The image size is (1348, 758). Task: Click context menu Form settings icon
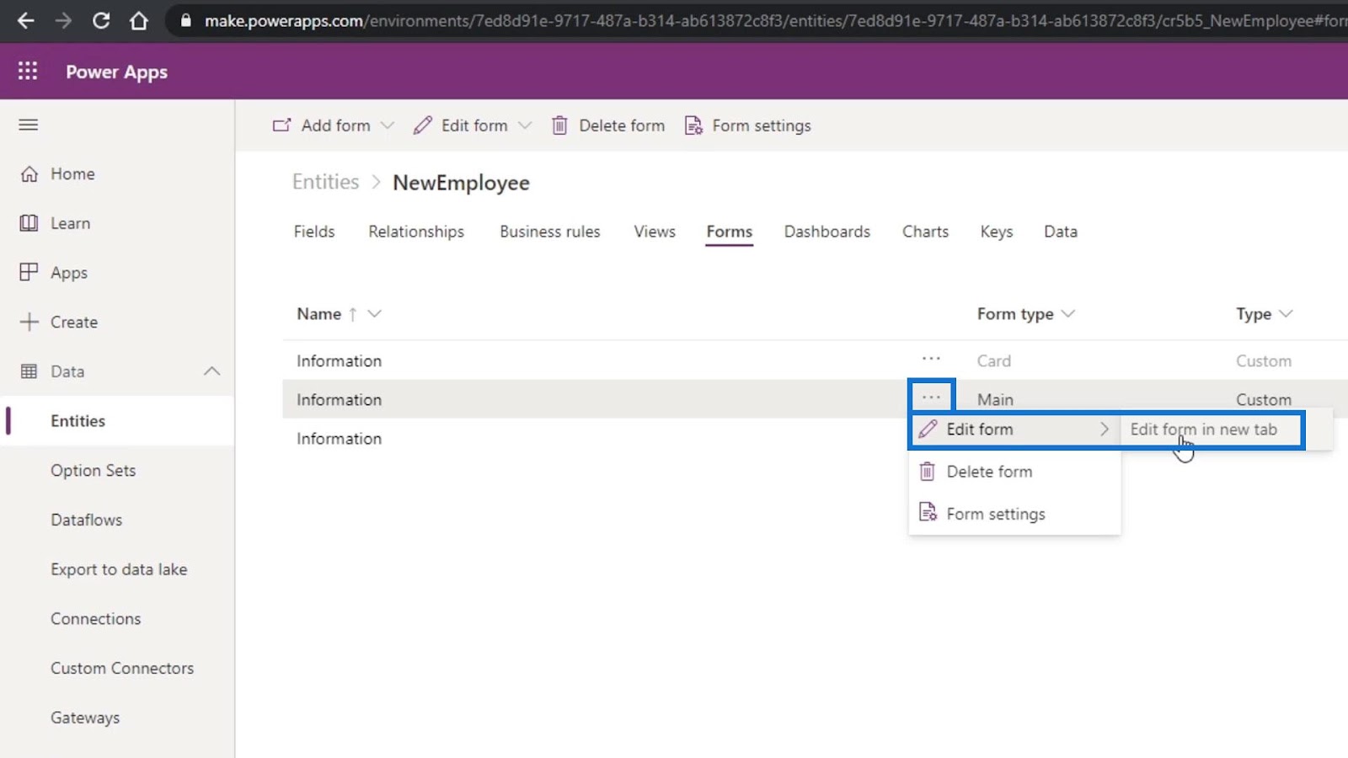(928, 513)
